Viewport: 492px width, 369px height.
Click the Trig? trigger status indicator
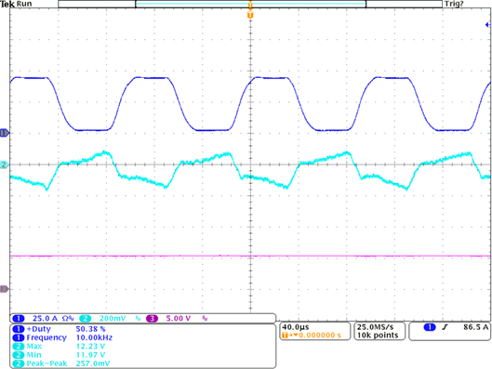click(454, 4)
